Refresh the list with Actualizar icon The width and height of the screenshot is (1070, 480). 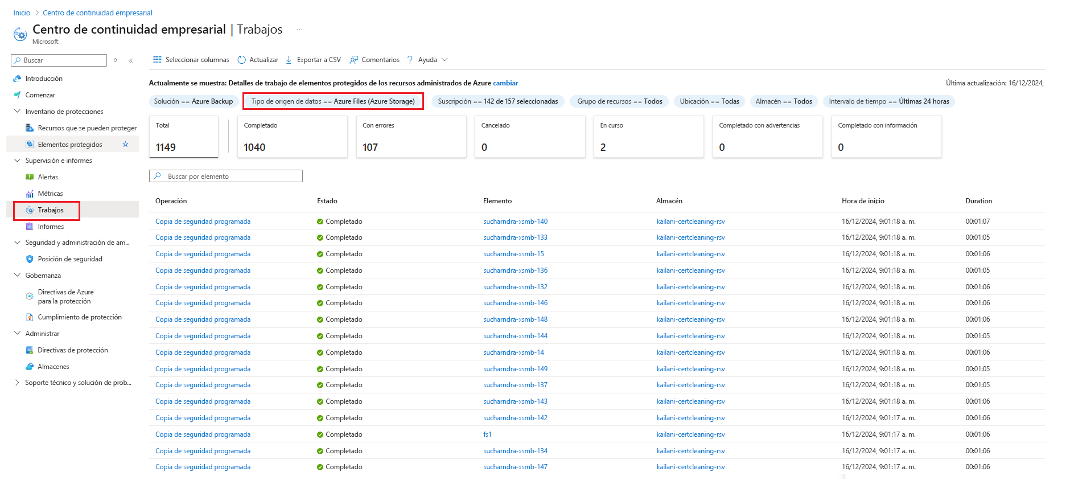click(x=242, y=60)
